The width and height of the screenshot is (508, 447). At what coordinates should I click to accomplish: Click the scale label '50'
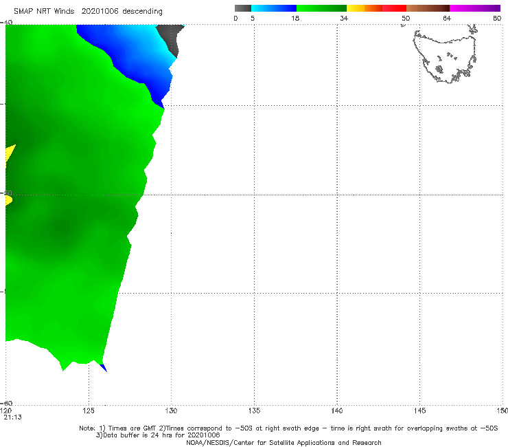point(406,18)
